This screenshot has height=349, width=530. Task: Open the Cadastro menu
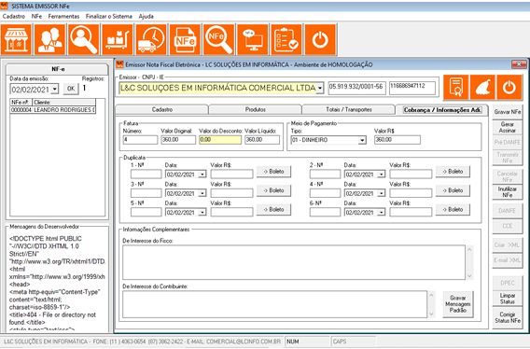pos(14,16)
